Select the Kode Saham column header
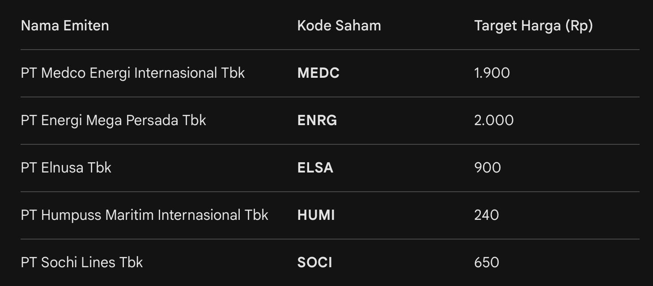The width and height of the screenshot is (653, 286). (x=339, y=26)
